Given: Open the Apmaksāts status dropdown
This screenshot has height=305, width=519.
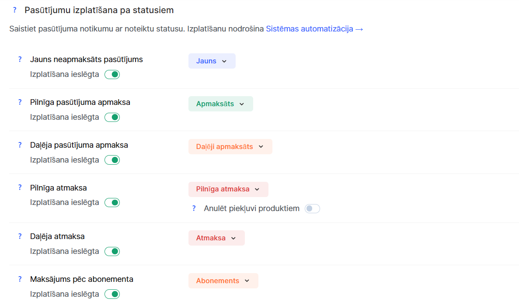Looking at the screenshot, I should 220,104.
